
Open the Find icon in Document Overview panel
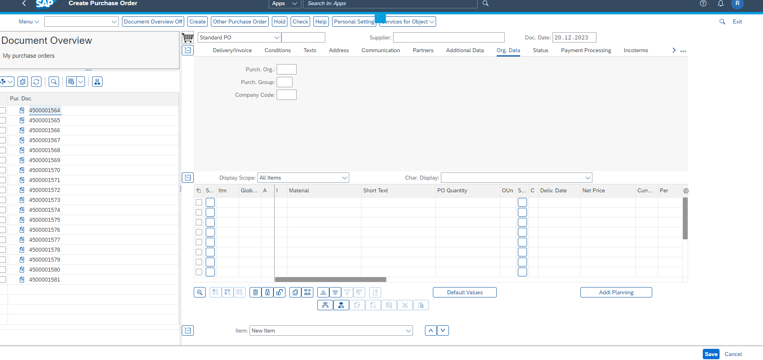click(x=53, y=82)
